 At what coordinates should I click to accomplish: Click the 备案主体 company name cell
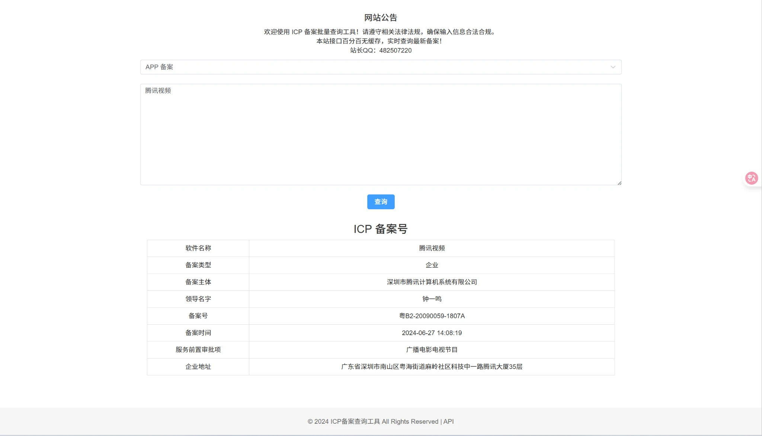432,282
